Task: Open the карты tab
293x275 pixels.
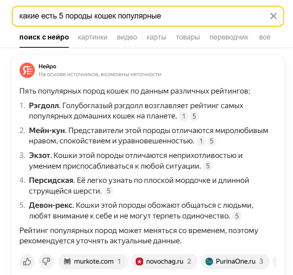Action: (156, 37)
